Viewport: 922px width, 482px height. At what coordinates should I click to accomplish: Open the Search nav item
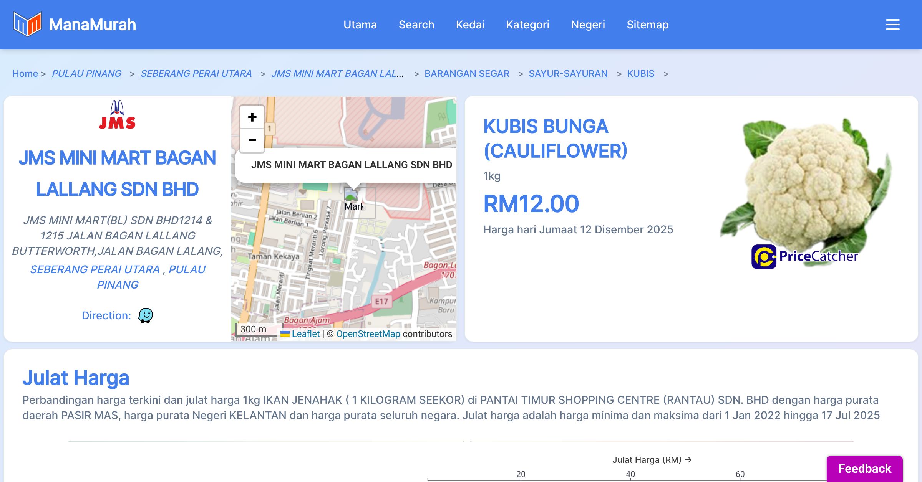pos(416,25)
